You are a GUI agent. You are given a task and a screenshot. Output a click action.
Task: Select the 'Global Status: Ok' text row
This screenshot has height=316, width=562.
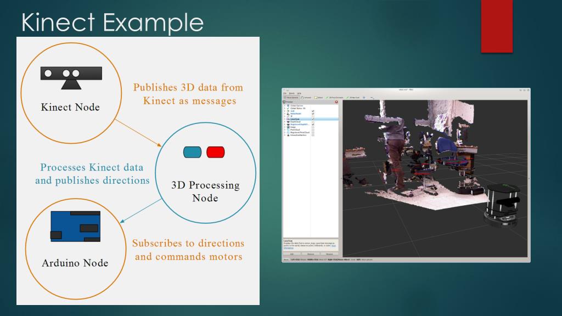[298, 108]
